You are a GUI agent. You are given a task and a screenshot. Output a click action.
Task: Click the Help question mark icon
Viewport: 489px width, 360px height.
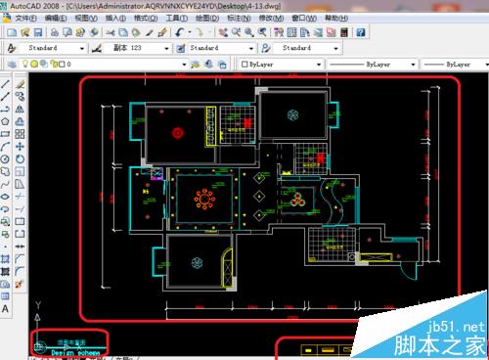tap(360, 32)
